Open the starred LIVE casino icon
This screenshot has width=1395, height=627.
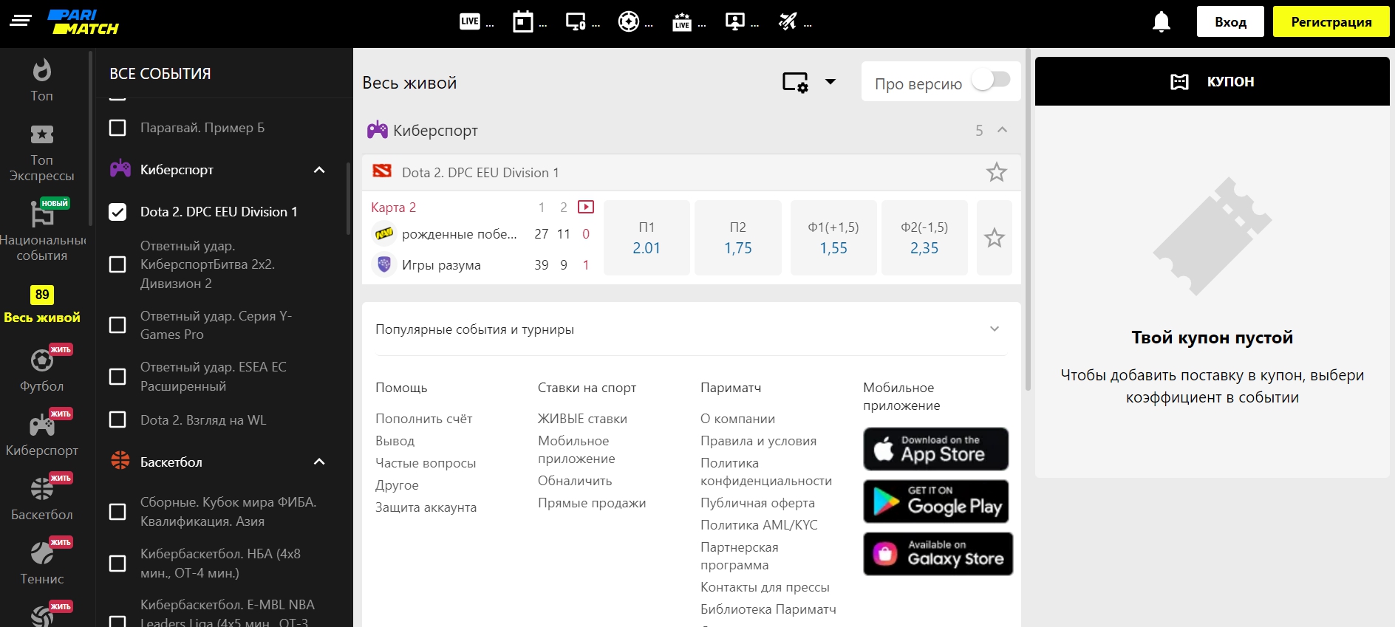tap(682, 22)
